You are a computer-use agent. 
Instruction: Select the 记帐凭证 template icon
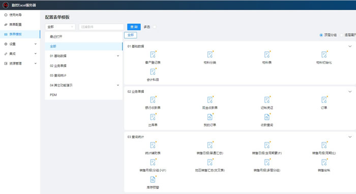coord(267,100)
